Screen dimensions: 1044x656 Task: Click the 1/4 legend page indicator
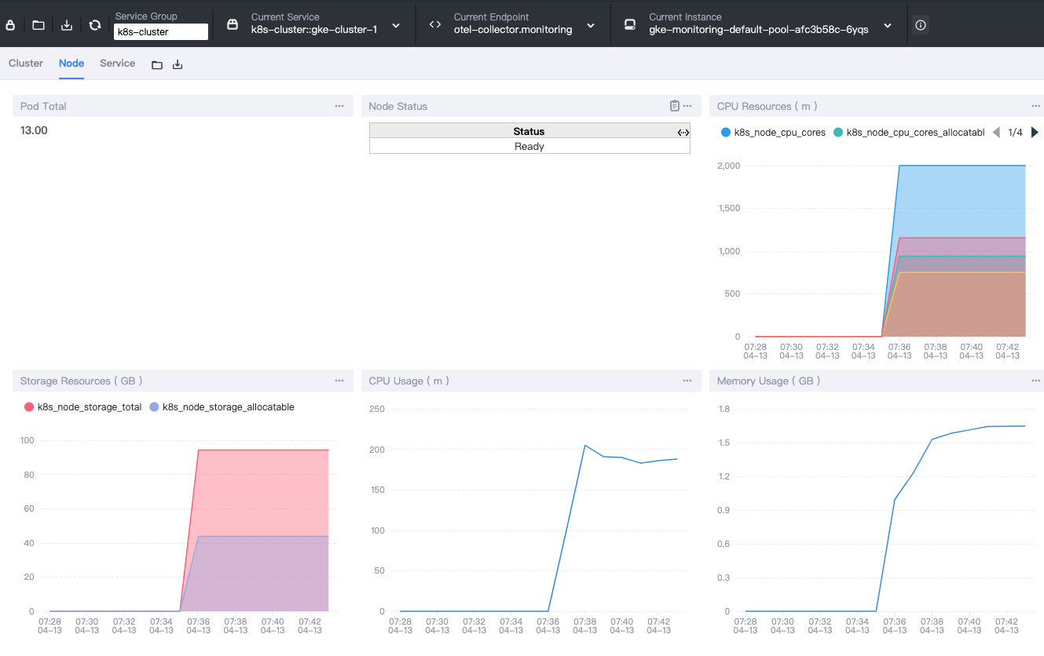click(1015, 133)
